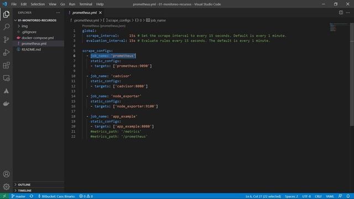Open the Source Control view
Viewport: 354px width, 199px height.
pyautogui.click(x=6, y=40)
